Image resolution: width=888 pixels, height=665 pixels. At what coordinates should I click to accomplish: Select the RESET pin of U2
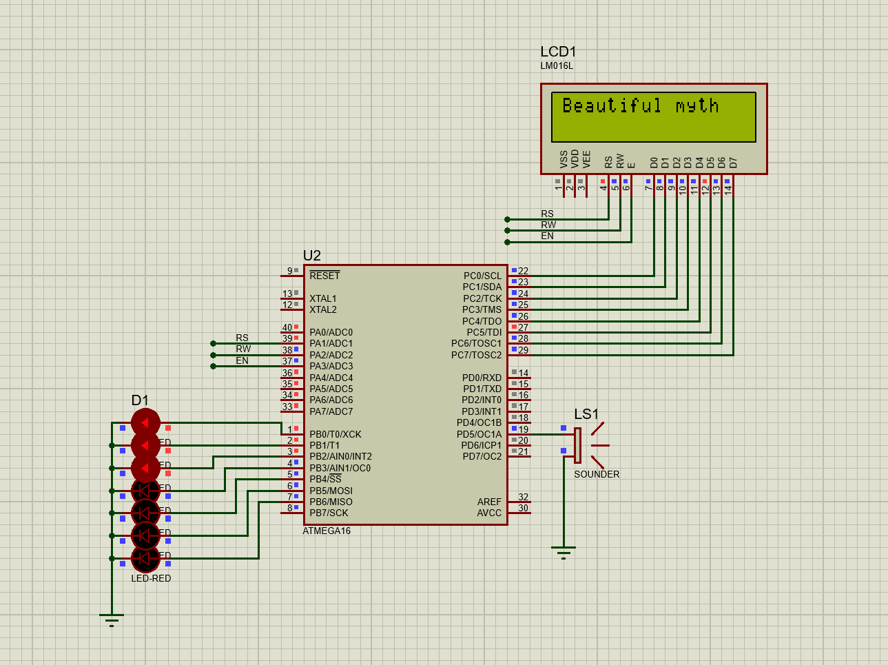326,275
